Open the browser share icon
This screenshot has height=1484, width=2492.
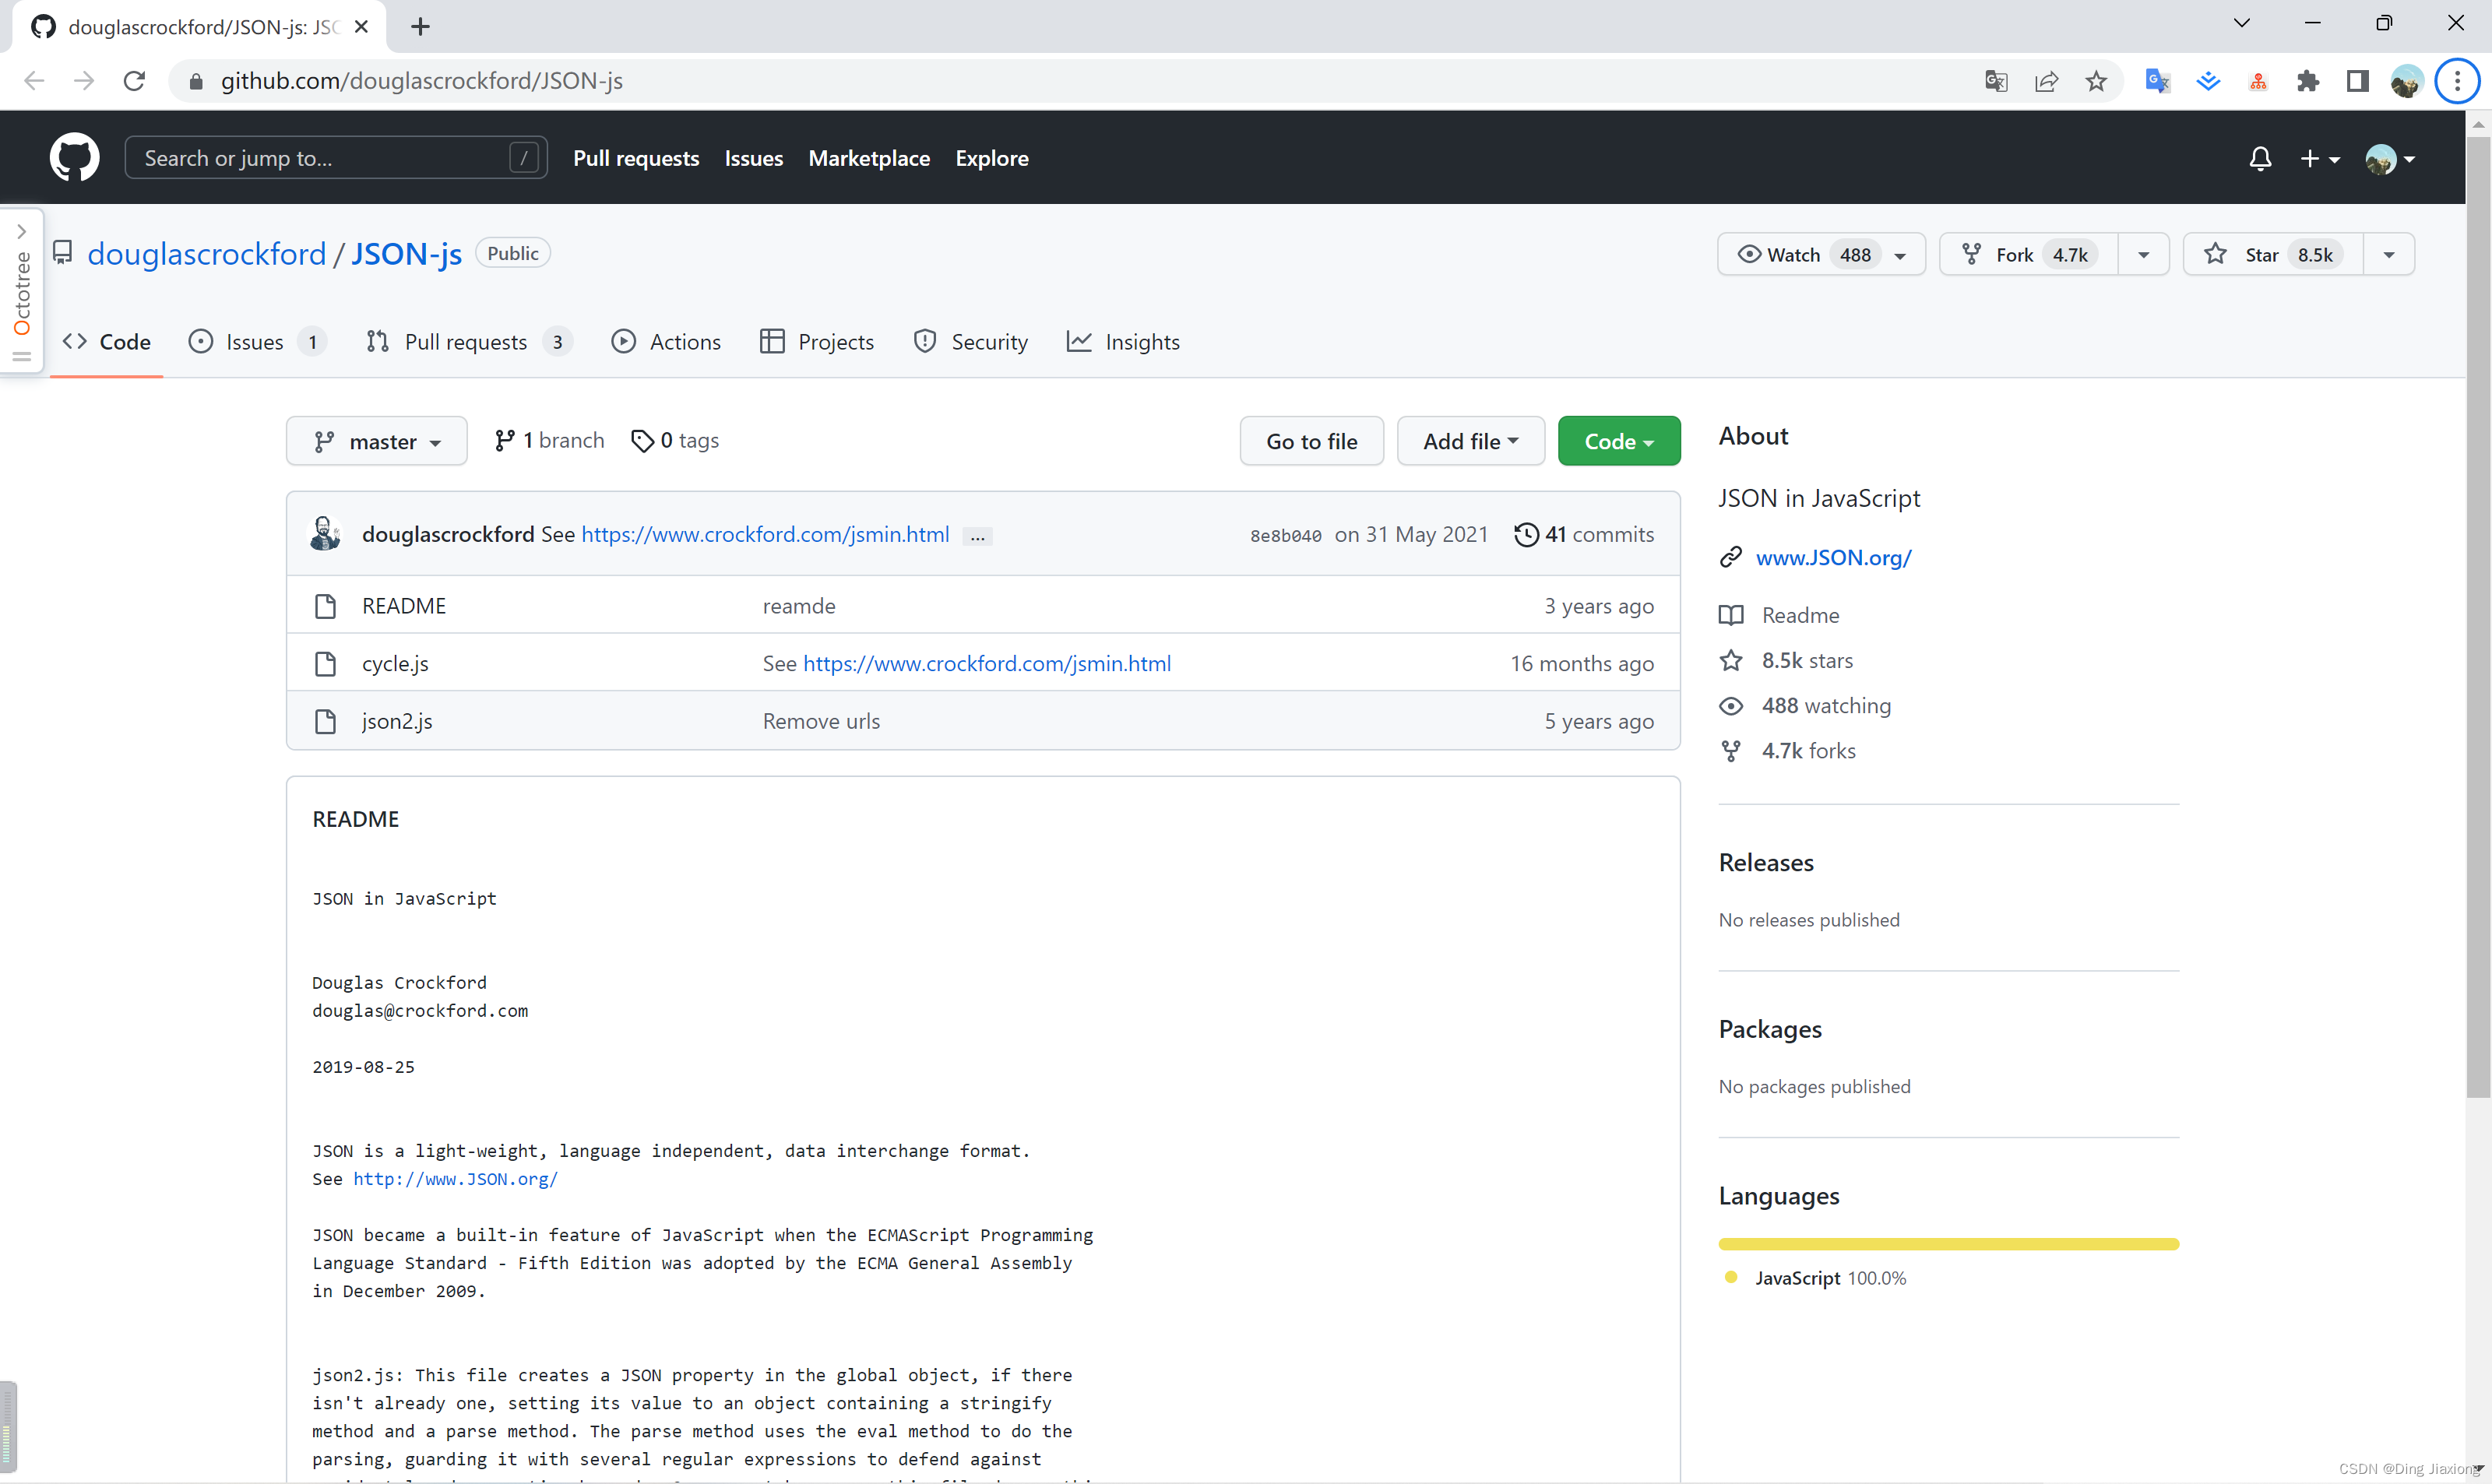coord(2046,81)
